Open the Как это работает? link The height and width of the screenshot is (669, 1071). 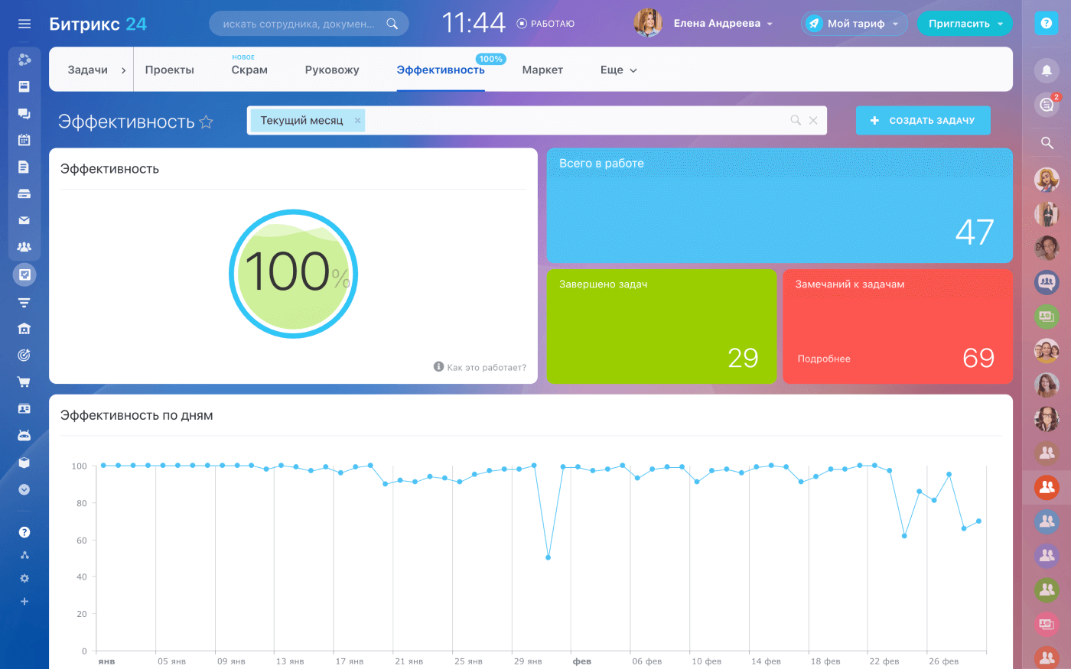coord(486,368)
